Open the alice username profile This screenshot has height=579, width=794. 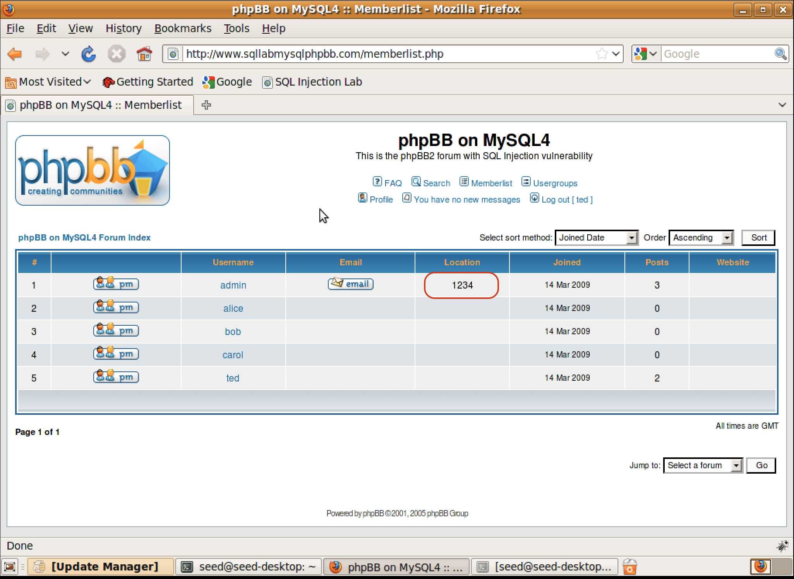(233, 308)
